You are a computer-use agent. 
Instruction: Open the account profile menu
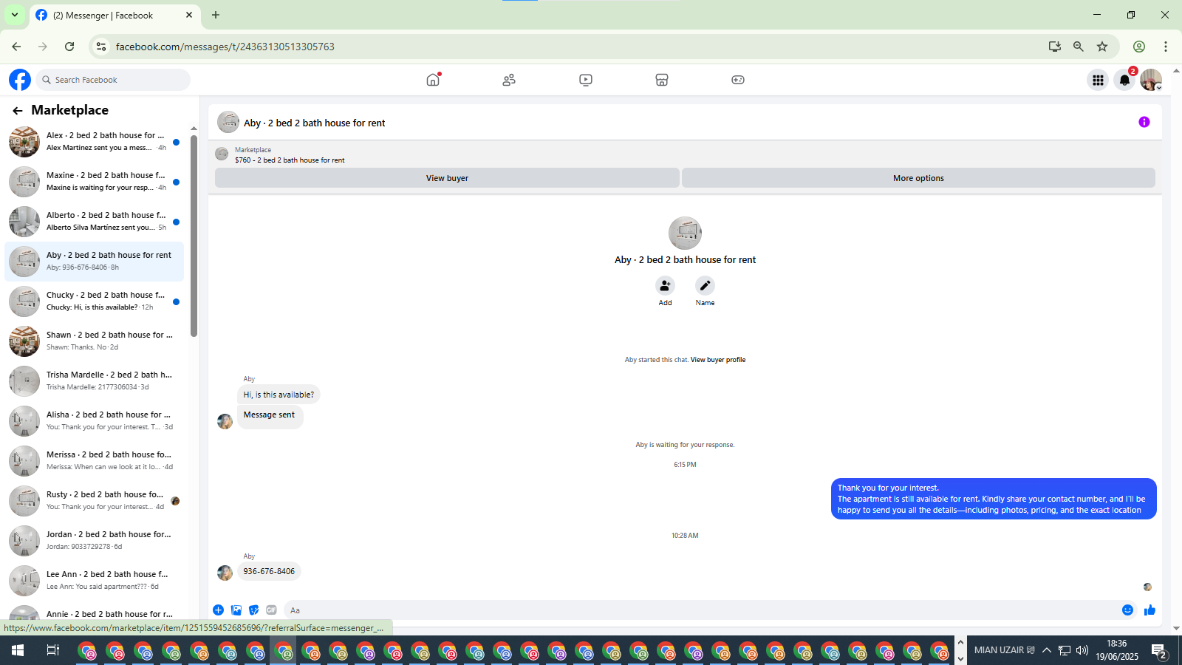tap(1151, 80)
